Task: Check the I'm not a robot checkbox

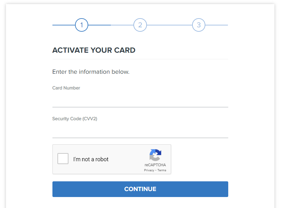Action: pos(63,159)
